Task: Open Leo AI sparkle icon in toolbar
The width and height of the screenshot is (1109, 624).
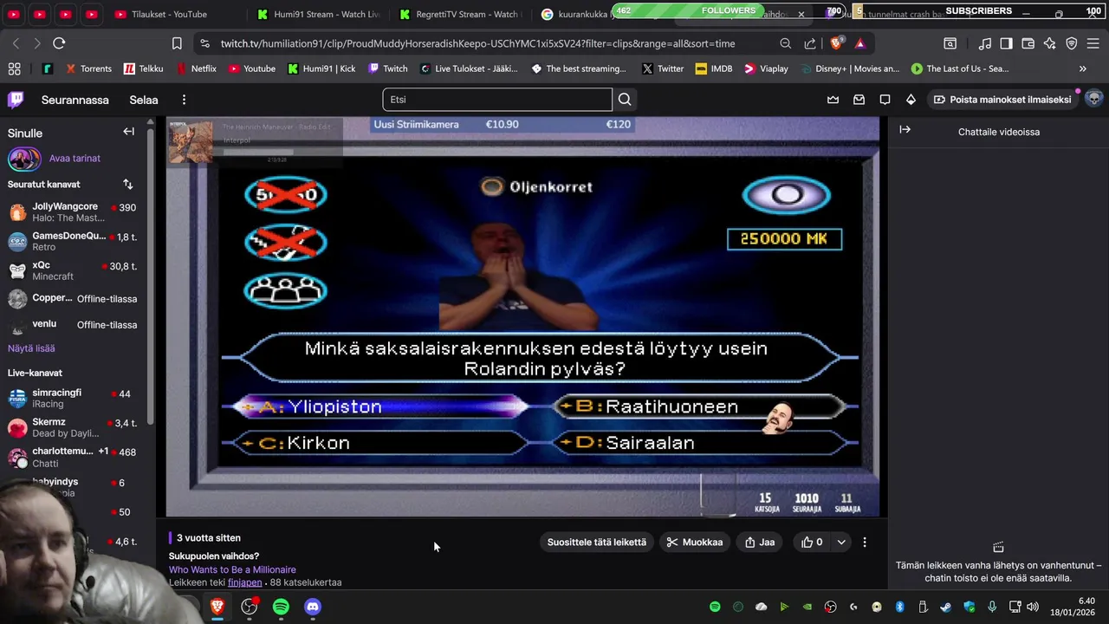Action: (1050, 43)
